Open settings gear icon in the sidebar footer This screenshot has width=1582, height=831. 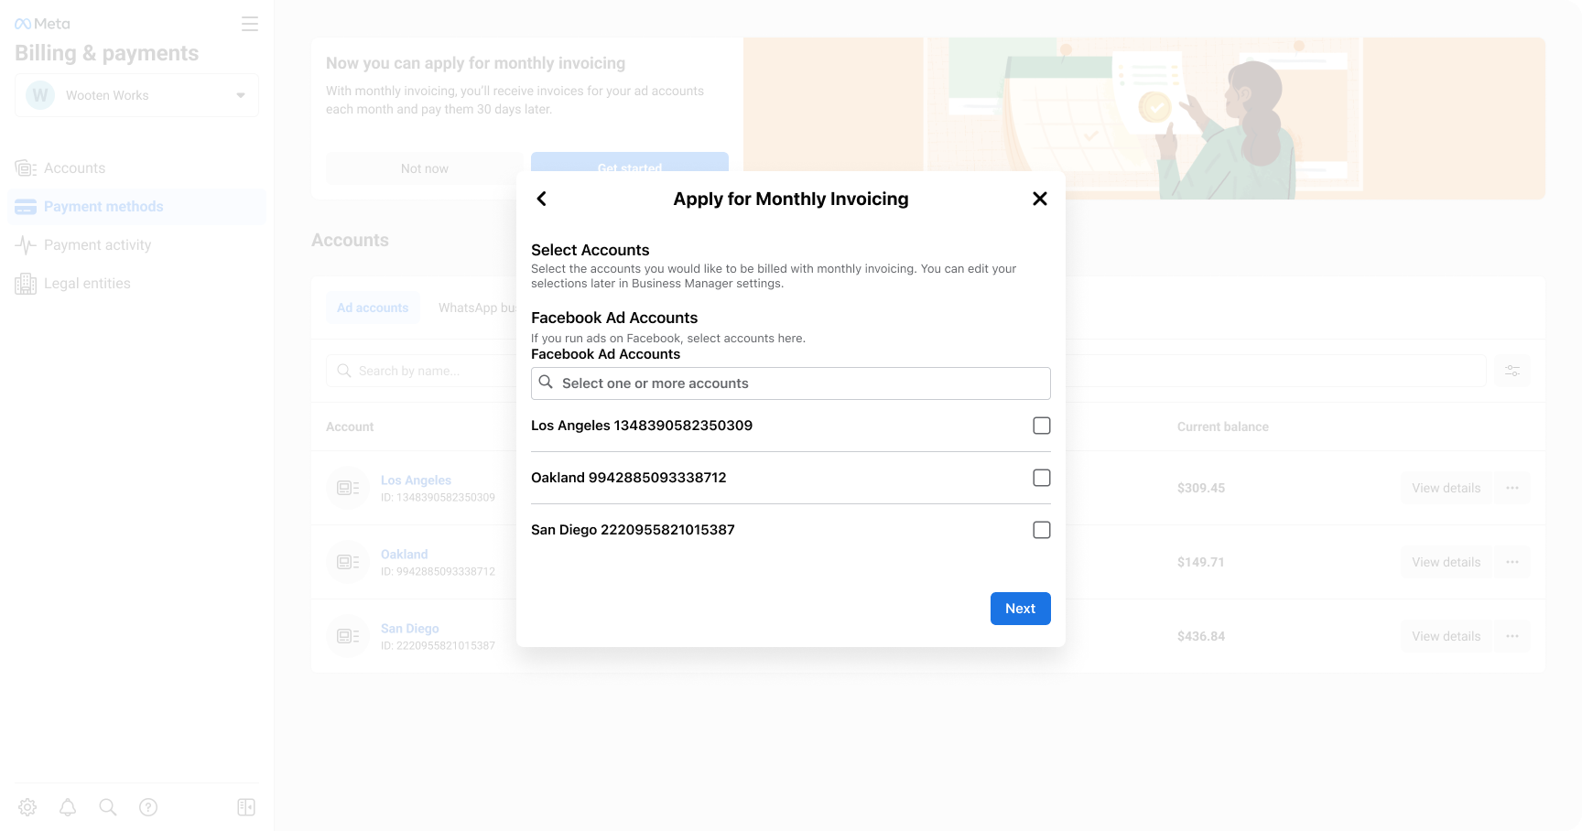coord(27,807)
